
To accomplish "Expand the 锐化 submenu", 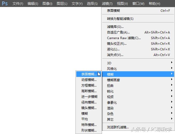I will pos(138,91).
